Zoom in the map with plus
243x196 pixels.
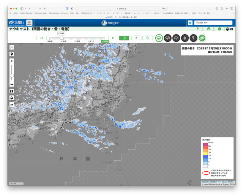pos(12,61)
